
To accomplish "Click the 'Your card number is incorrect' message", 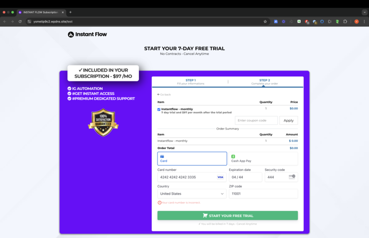I will 181,203.
